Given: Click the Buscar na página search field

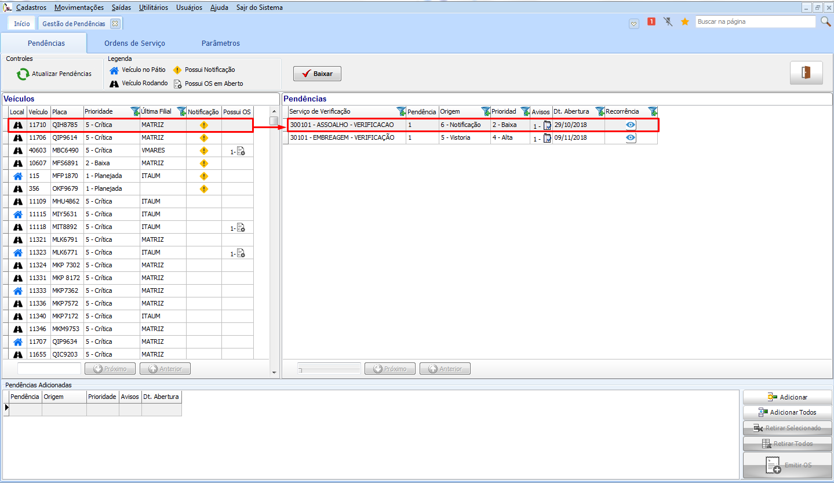Looking at the screenshot, I should pos(755,21).
